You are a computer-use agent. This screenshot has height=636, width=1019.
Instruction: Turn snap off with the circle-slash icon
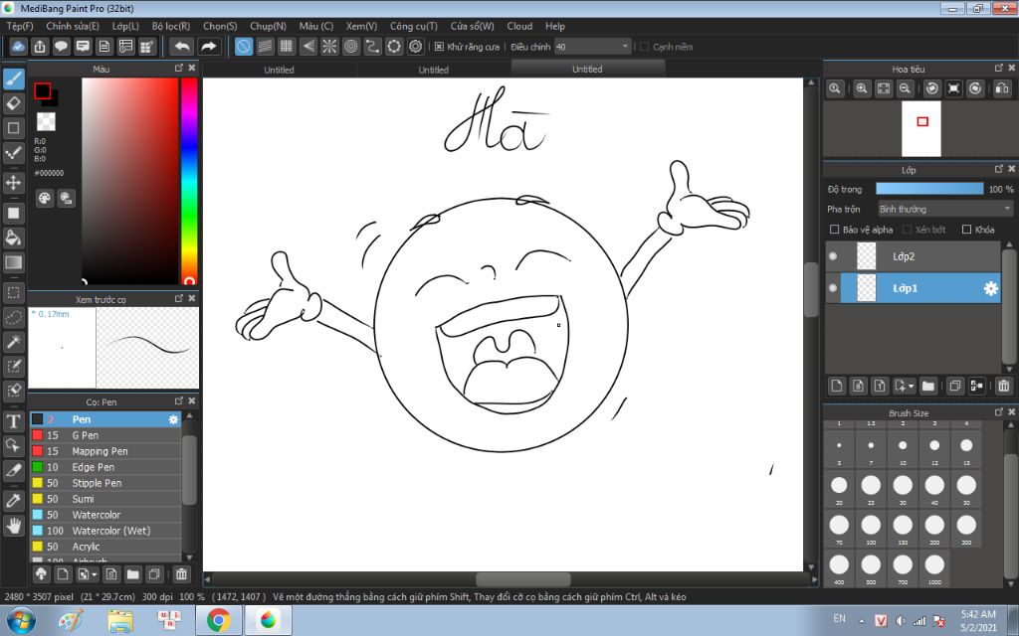coord(243,47)
